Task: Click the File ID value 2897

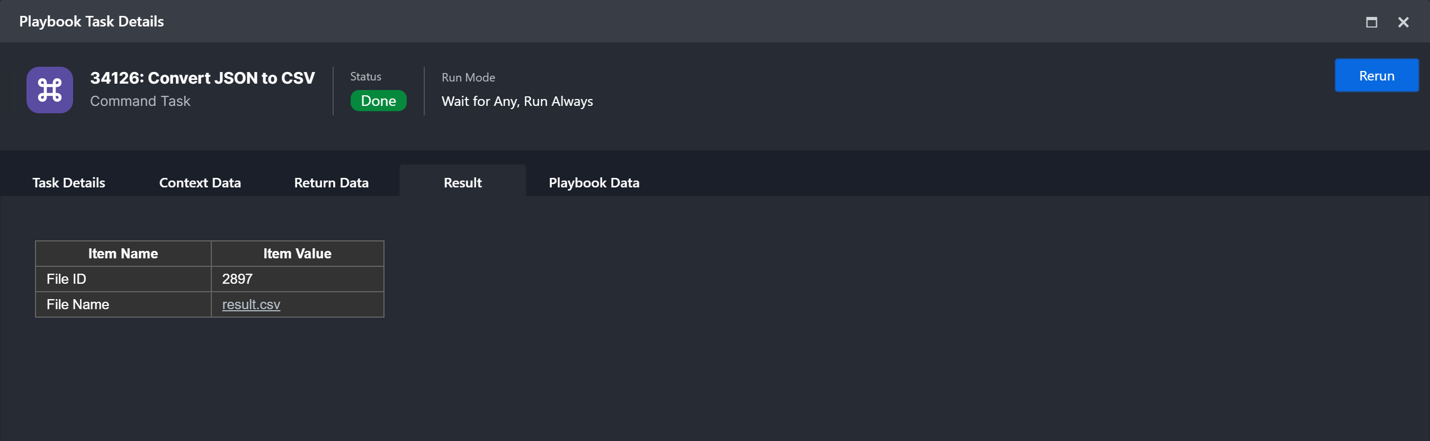Action: [237, 279]
